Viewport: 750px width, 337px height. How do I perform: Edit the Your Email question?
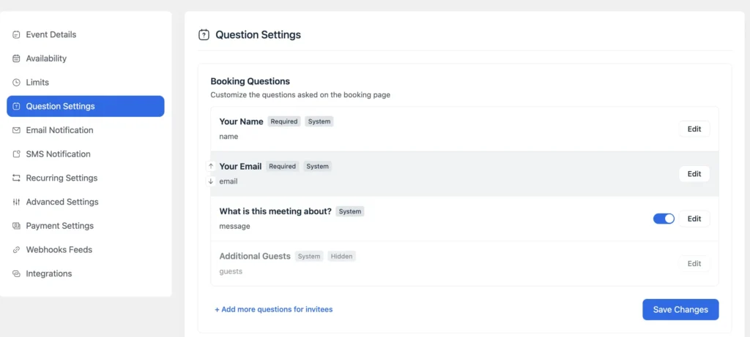pyautogui.click(x=694, y=174)
